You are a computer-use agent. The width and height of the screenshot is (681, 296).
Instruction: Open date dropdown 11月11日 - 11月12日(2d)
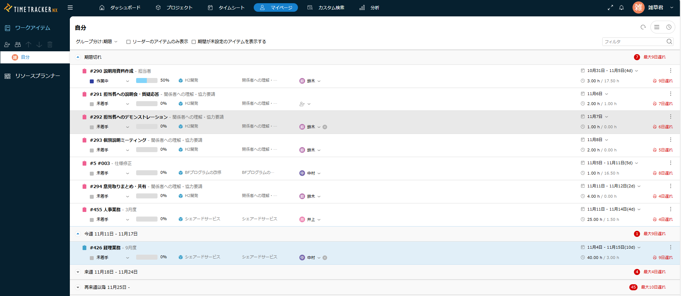point(611,186)
